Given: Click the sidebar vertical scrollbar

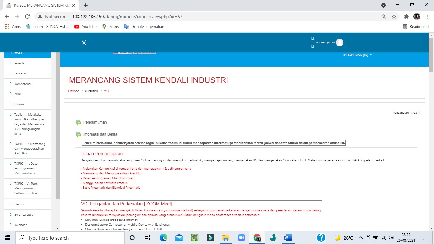Looking at the screenshot, I should (58, 127).
